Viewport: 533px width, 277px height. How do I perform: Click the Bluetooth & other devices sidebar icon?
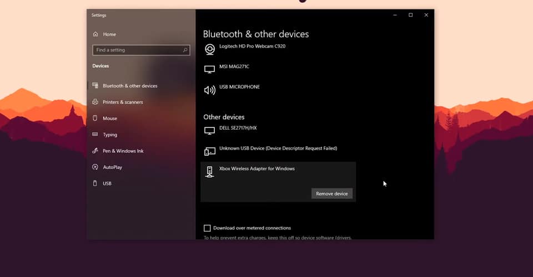(95, 85)
